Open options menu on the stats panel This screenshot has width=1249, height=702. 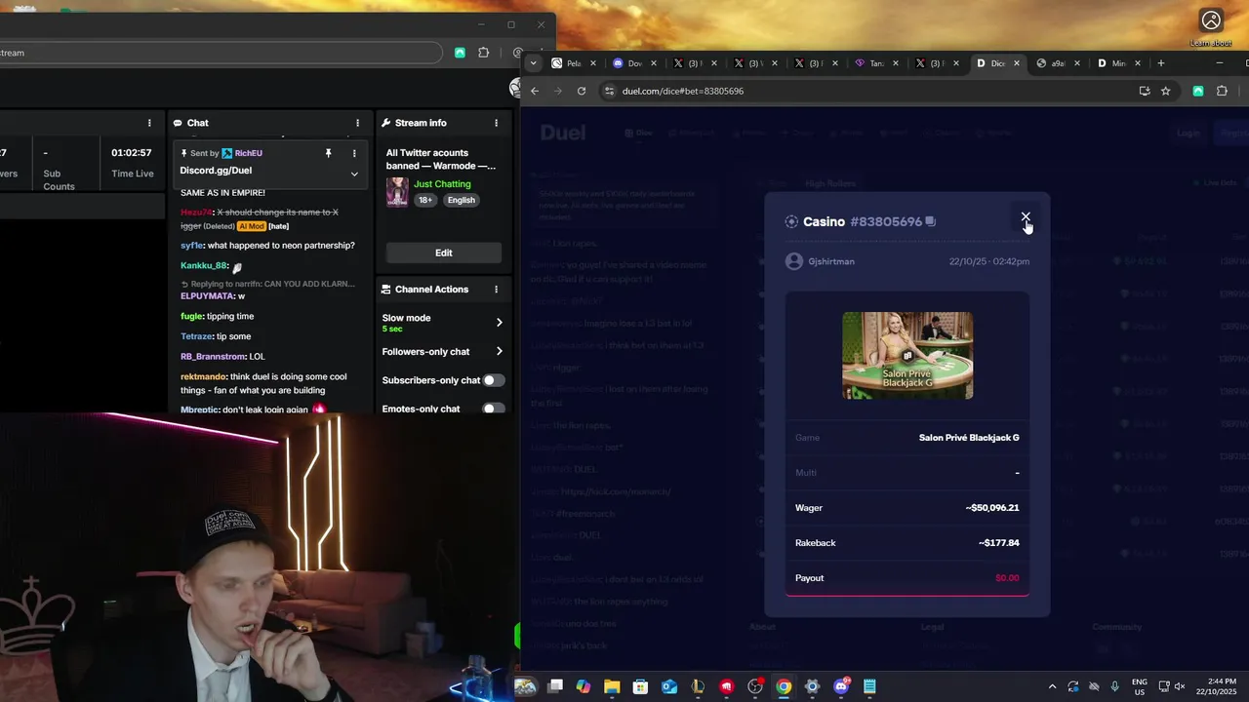click(x=149, y=123)
